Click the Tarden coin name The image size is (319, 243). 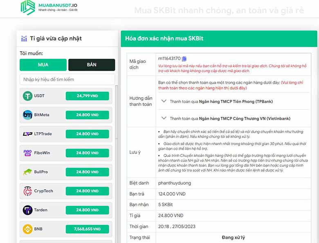coord(40,210)
